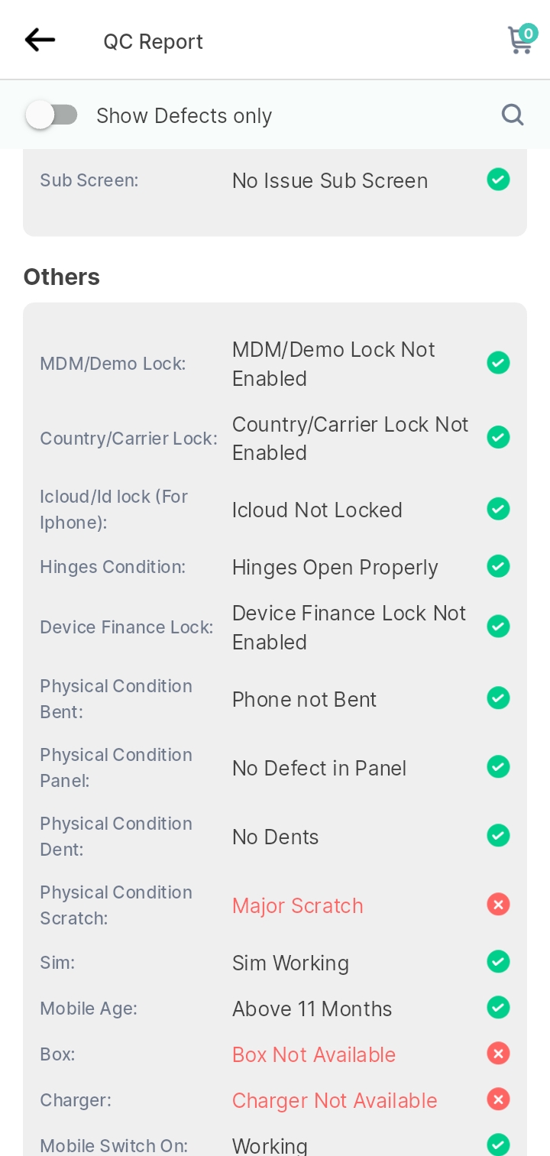Open the shopping cart icon
Image resolution: width=550 pixels, height=1156 pixels.
tap(520, 41)
